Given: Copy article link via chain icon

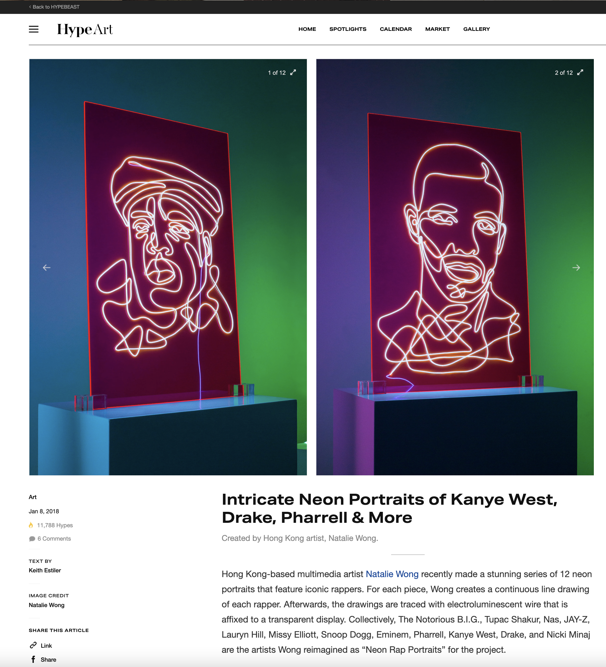Looking at the screenshot, I should click(x=33, y=645).
